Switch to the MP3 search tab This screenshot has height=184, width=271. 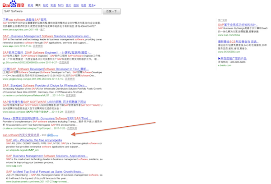click(61, 5)
